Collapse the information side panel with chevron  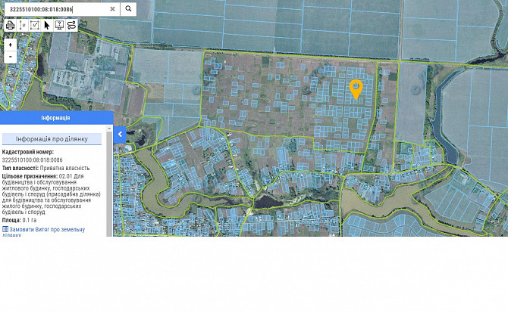[120, 135]
